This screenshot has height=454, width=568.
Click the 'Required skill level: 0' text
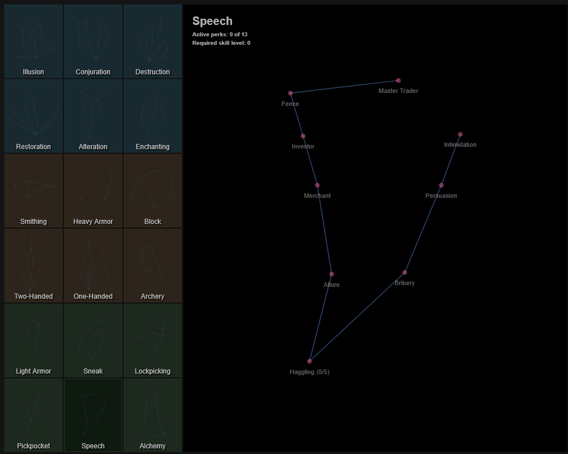(x=221, y=43)
